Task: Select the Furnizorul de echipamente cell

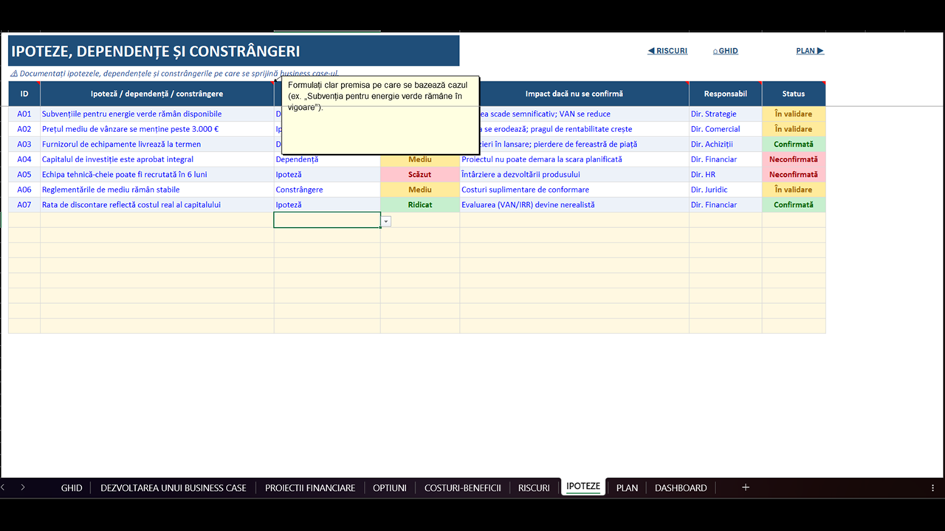Action: coord(157,145)
